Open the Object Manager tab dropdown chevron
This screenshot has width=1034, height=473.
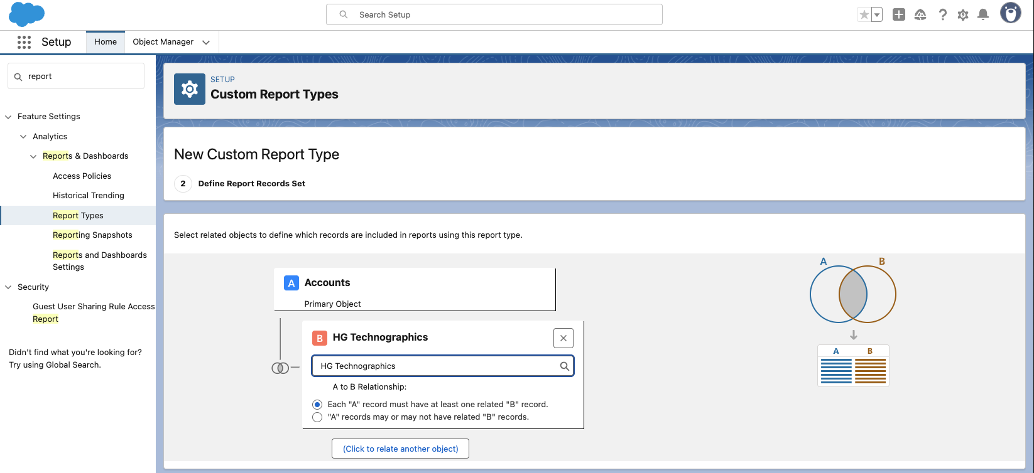(x=206, y=42)
